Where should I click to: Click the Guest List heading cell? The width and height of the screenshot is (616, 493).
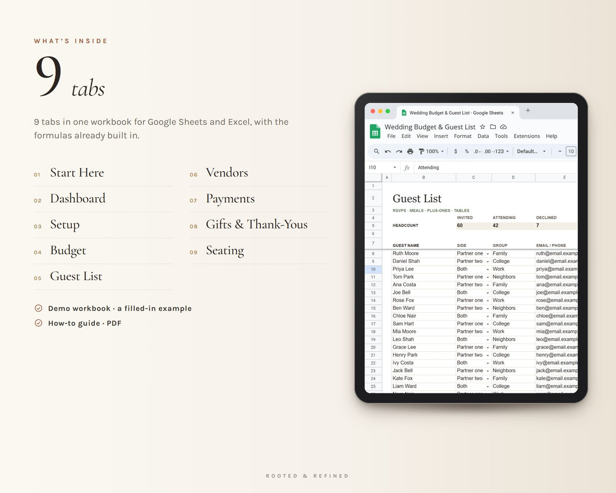[423, 198]
